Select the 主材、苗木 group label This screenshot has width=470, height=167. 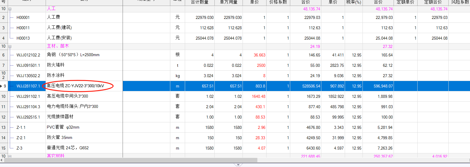pyautogui.click(x=58, y=46)
